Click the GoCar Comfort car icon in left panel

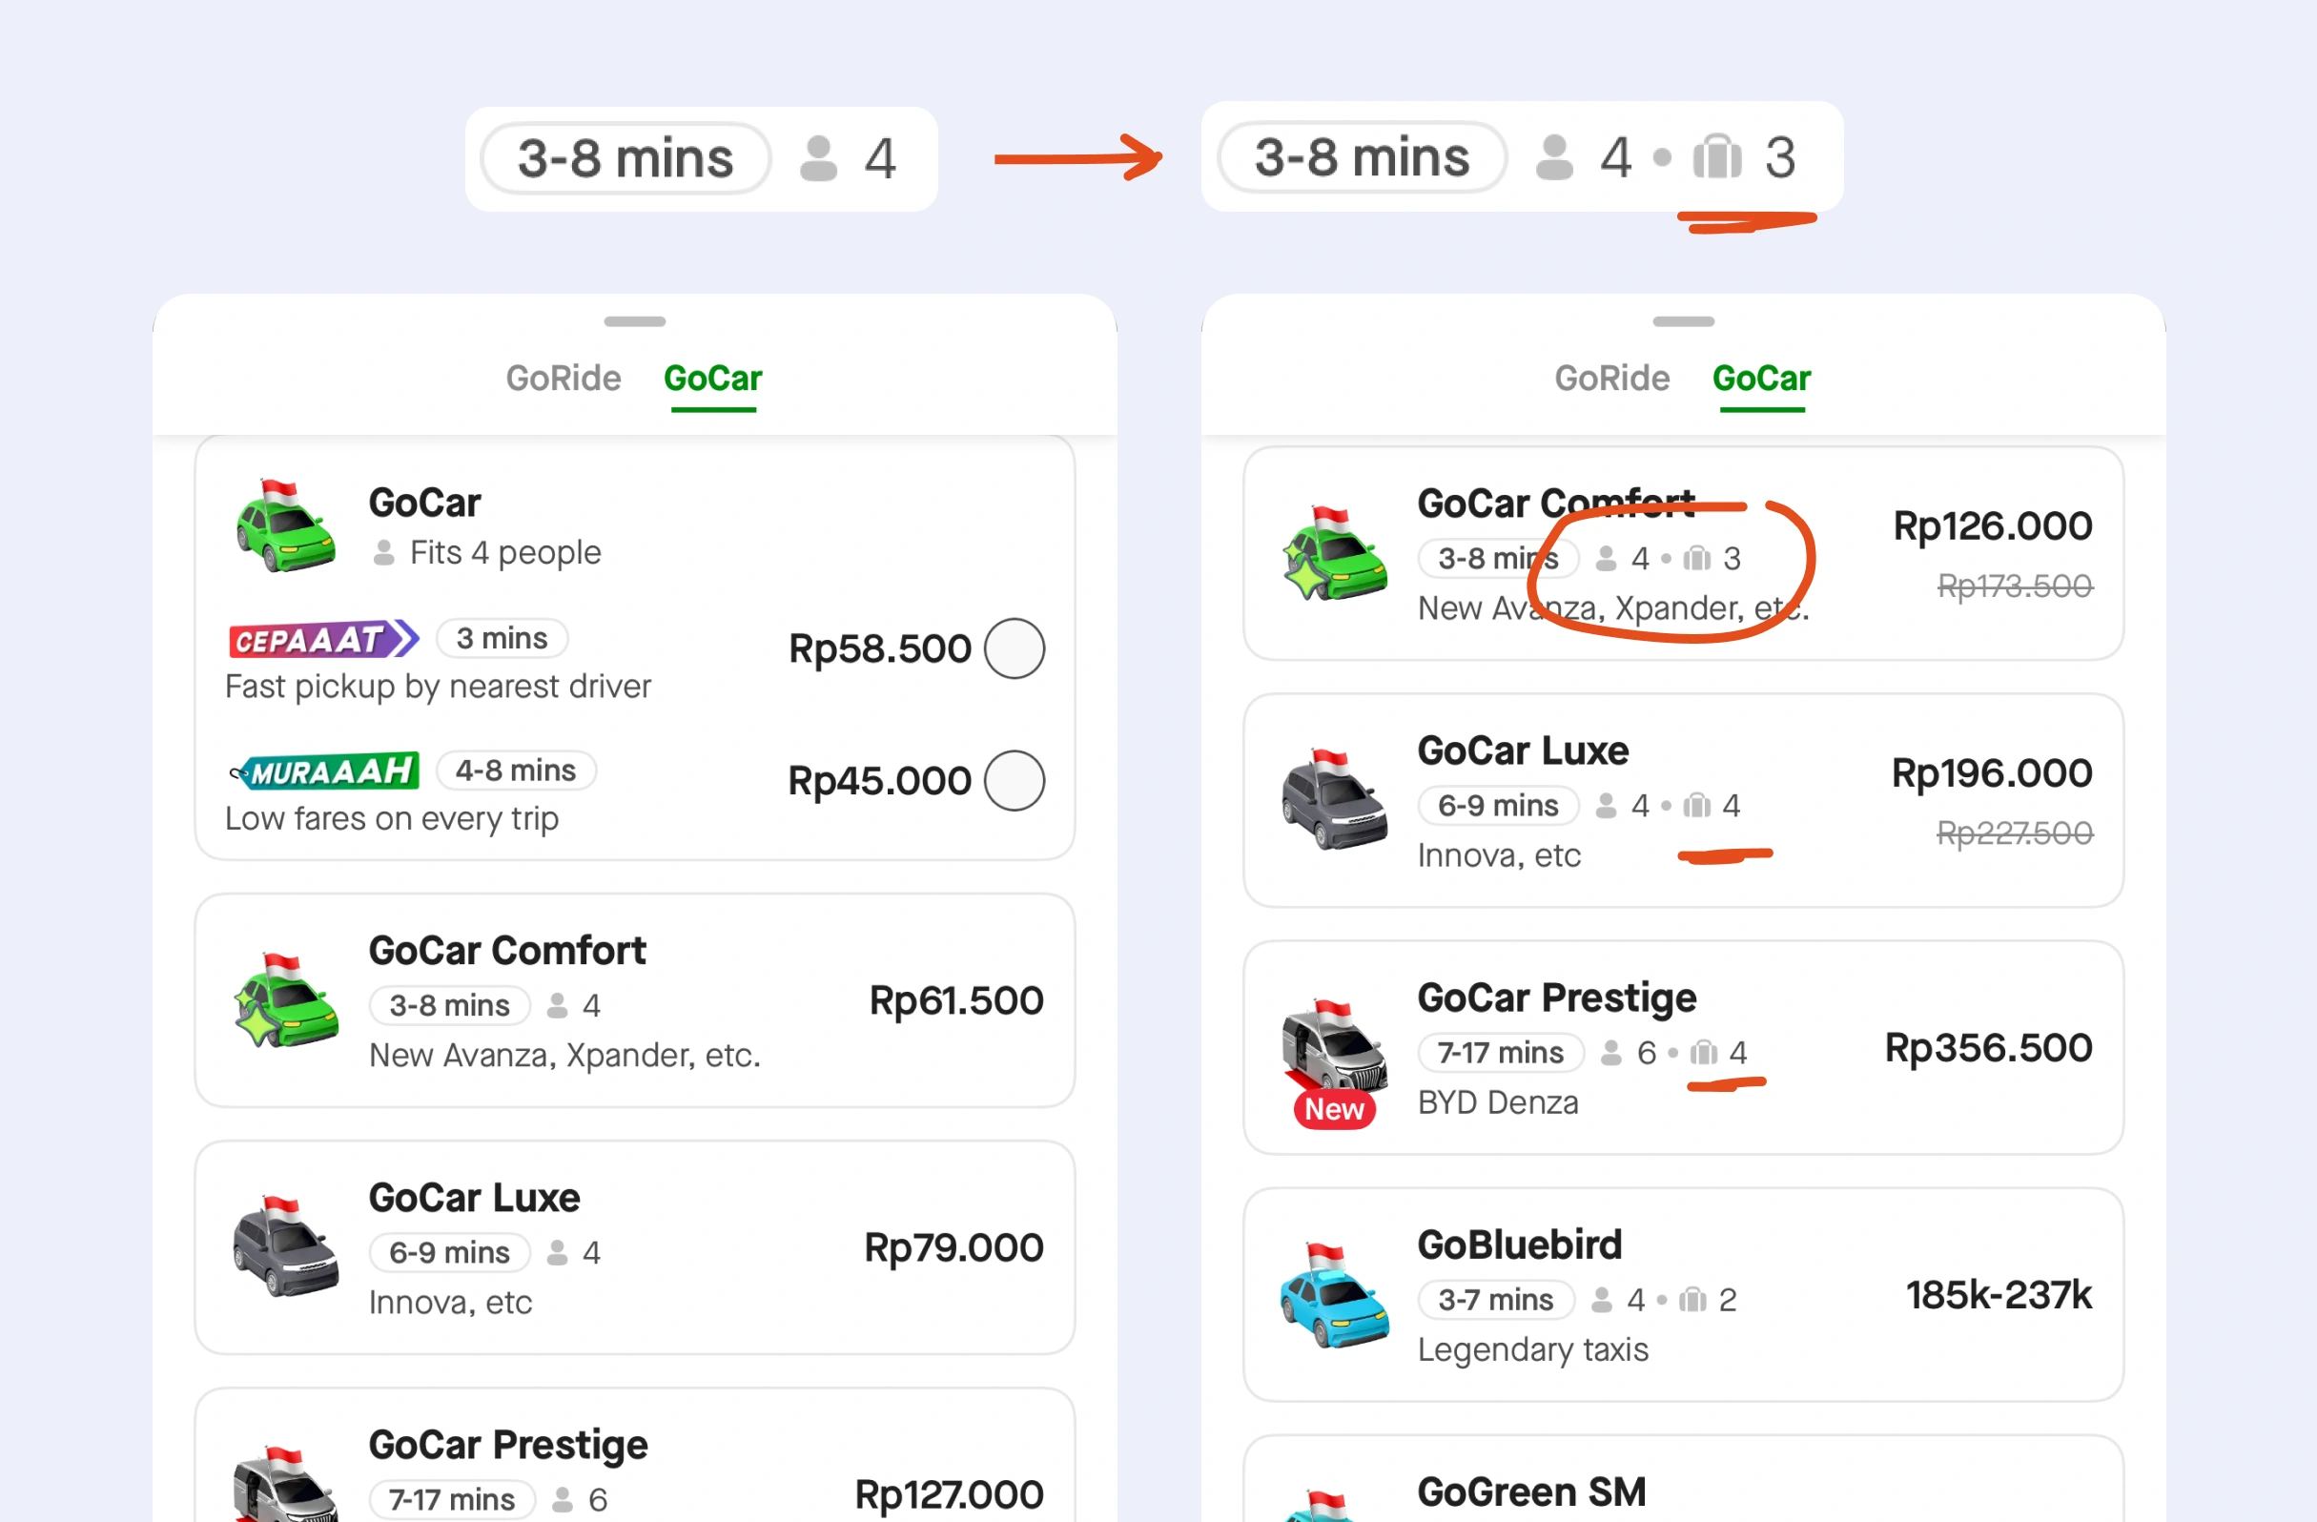(x=285, y=1000)
